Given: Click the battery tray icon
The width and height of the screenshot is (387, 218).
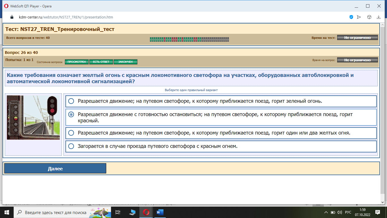Looking at the screenshot, I should click(333, 212).
